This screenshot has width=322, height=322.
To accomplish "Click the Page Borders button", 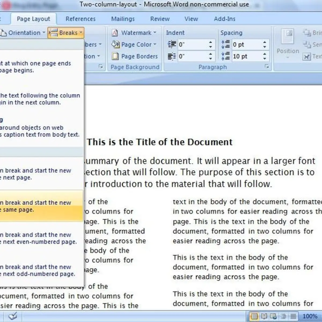I will pyautogui.click(x=135, y=56).
